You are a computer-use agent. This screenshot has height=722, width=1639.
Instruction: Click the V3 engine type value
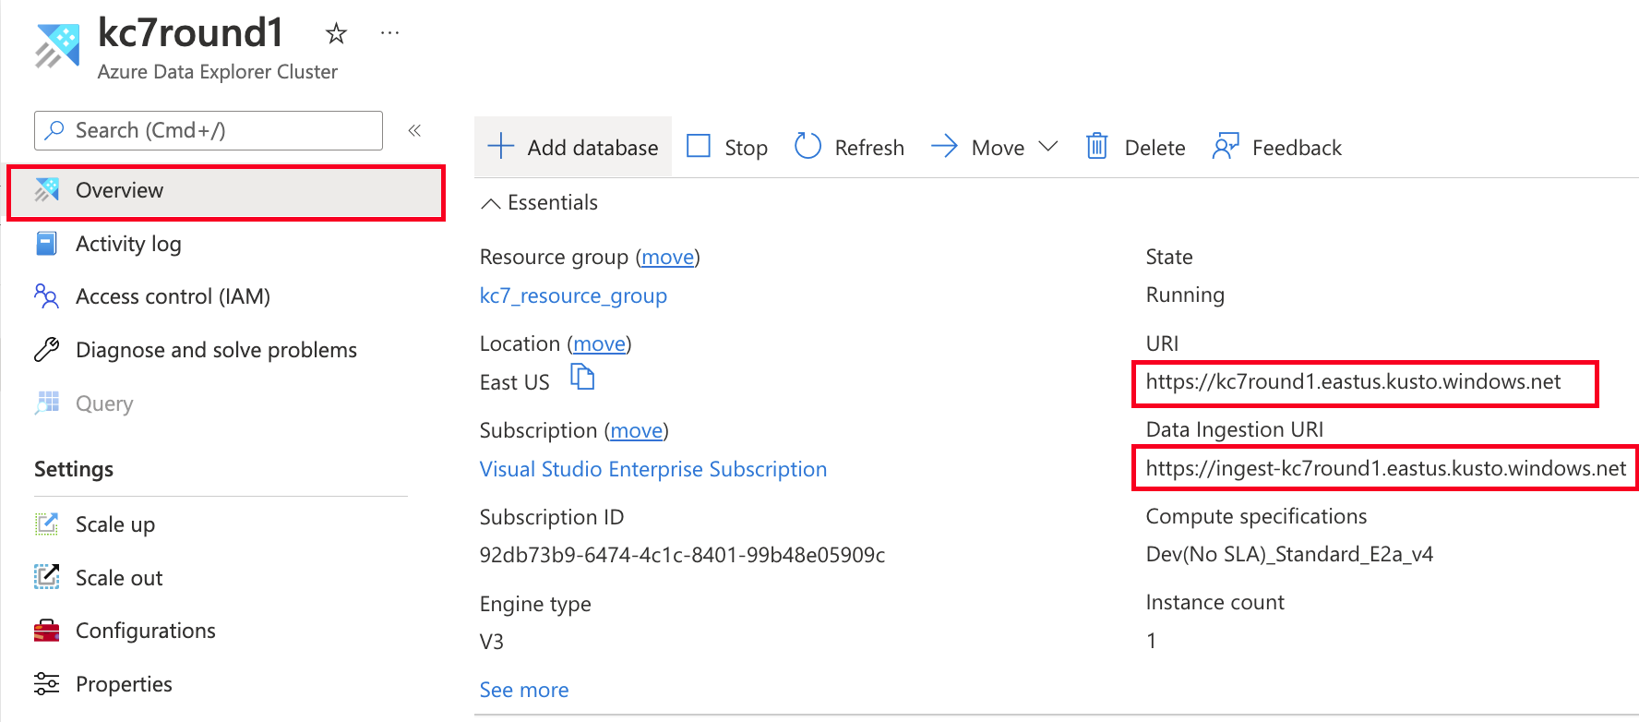click(492, 642)
